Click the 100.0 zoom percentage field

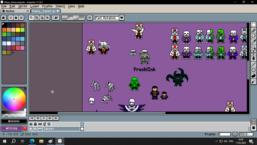(x=246, y=134)
